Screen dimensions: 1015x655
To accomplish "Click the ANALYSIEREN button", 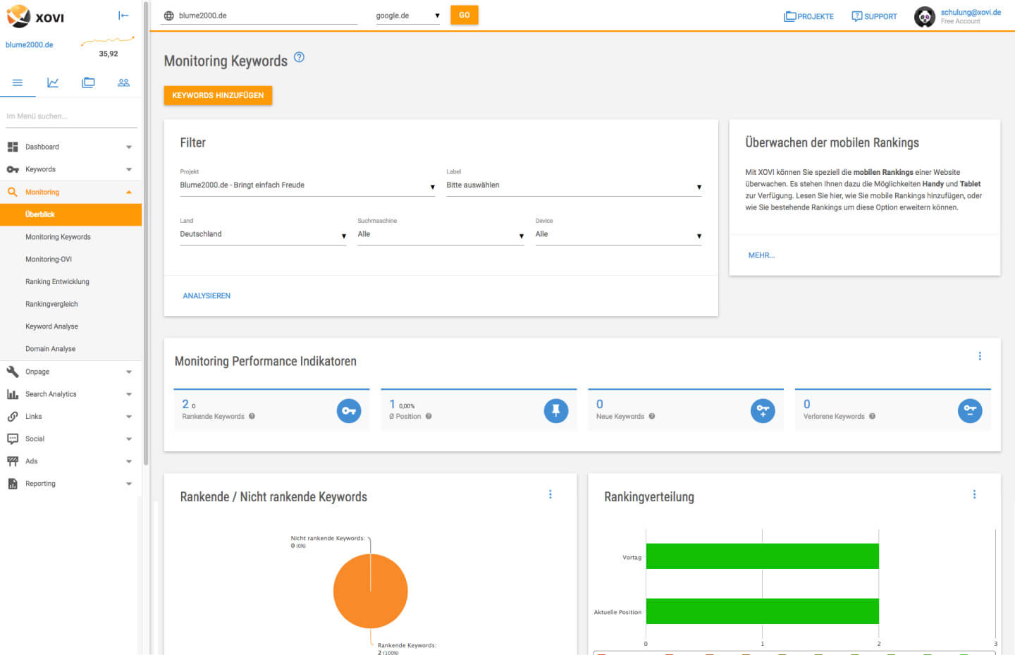I will (207, 296).
